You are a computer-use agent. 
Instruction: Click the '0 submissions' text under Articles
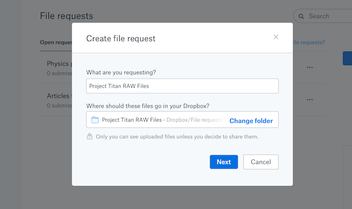coord(59,106)
